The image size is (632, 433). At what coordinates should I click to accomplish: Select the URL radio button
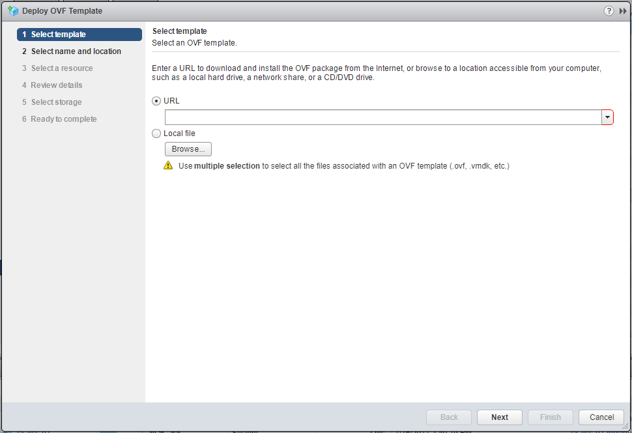pyautogui.click(x=156, y=101)
